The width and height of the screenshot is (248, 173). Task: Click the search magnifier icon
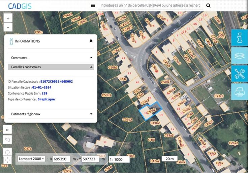point(208,5)
